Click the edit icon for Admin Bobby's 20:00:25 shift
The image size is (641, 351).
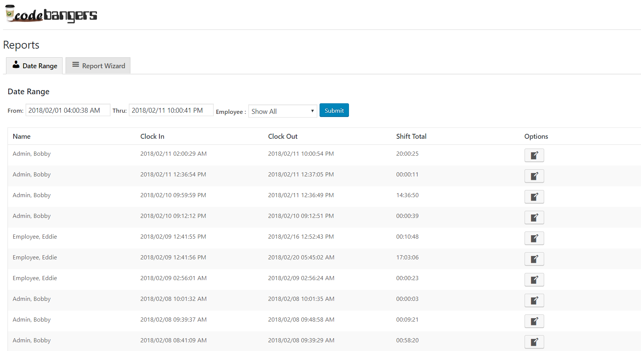(534, 155)
